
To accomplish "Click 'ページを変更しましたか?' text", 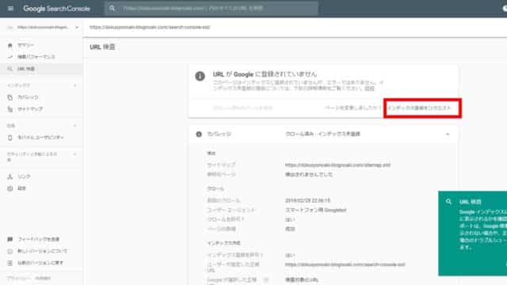I will (353, 108).
